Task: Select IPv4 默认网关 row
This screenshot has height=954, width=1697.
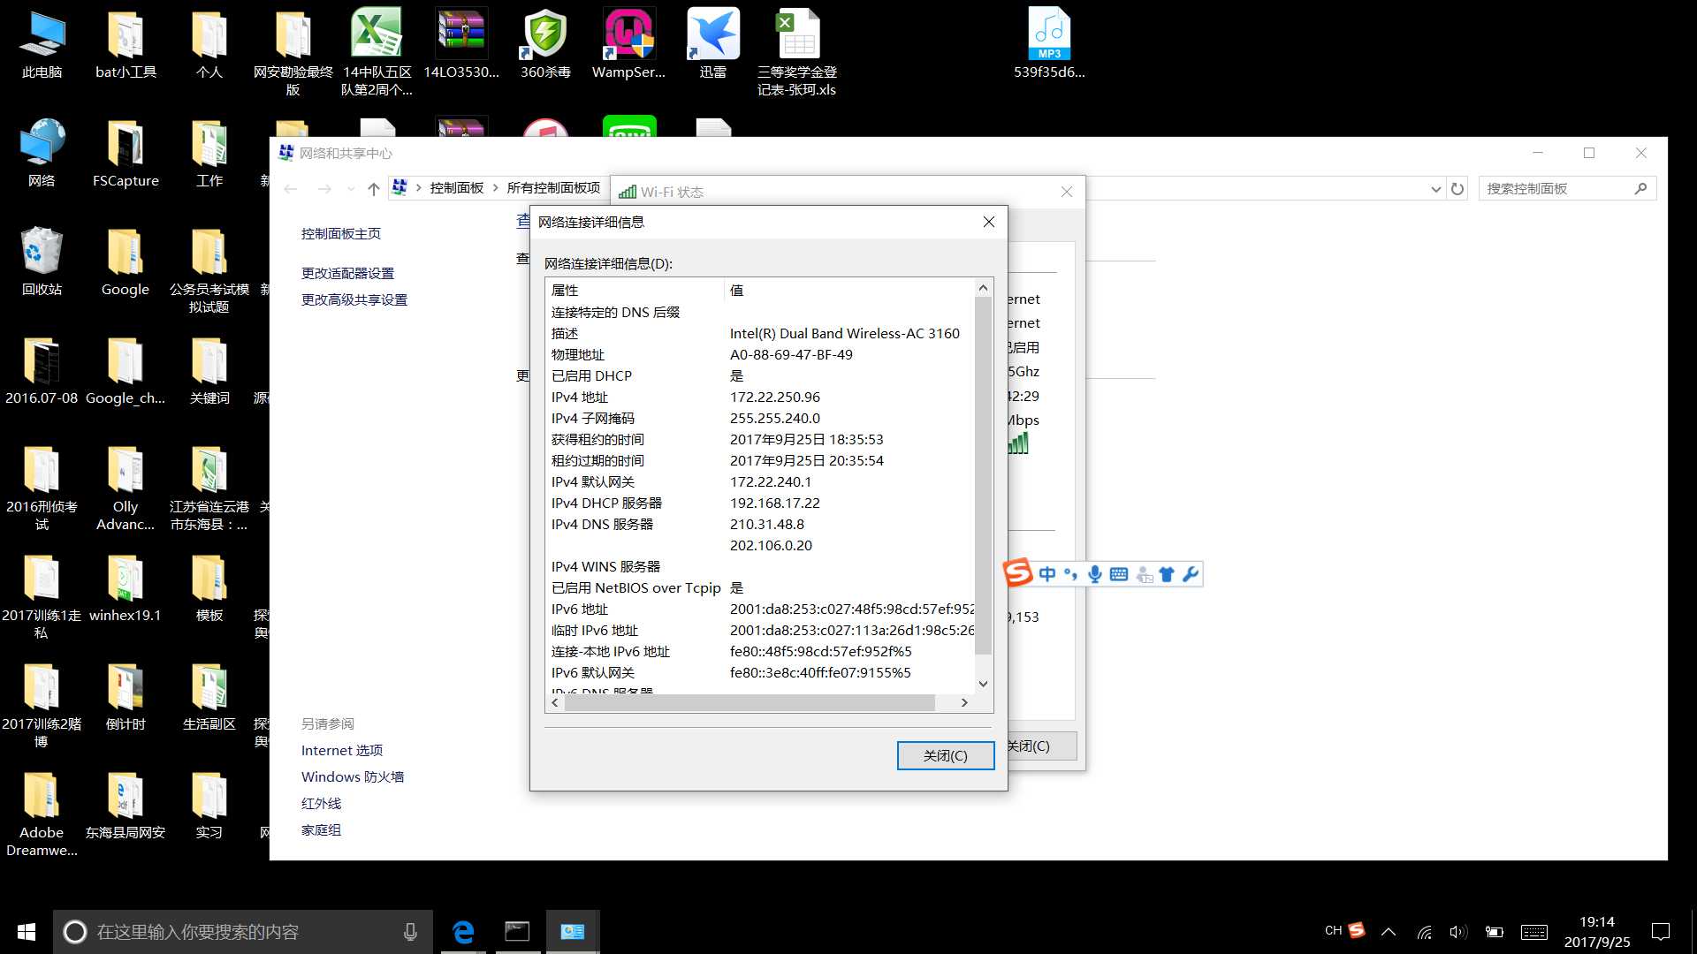Action: (x=760, y=482)
